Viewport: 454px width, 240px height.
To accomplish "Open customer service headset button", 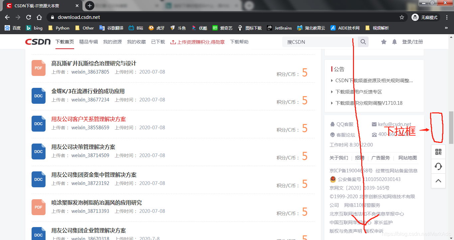I will point(438,166).
